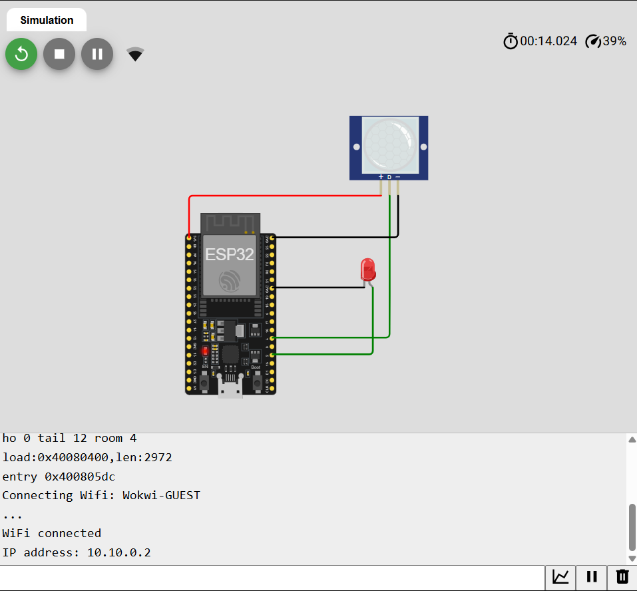Open the serial plotter view
This screenshot has width=637, height=591.
click(560, 578)
